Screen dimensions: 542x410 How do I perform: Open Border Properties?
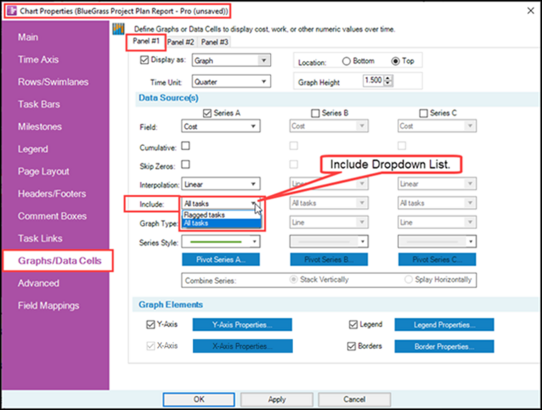coord(444,346)
